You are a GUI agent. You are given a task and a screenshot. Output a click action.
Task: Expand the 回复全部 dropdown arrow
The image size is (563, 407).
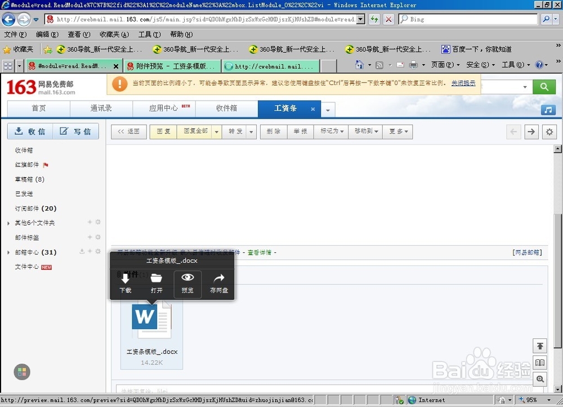pos(217,132)
